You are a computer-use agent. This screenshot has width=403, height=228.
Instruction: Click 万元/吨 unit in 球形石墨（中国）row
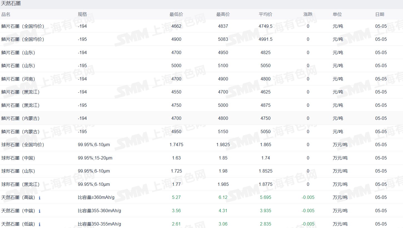tap(340, 158)
